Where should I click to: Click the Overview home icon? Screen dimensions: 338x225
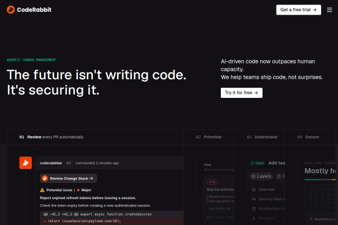253,190
